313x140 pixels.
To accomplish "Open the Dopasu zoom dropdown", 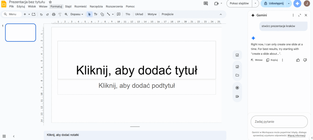I will (x=77, y=14).
